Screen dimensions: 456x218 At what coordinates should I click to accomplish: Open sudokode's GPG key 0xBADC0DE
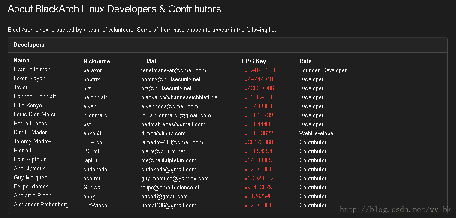point(257,170)
